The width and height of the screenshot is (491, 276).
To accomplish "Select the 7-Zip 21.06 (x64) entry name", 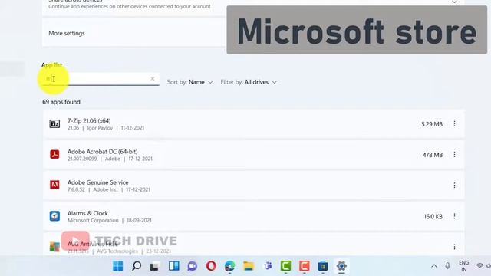I will (x=89, y=121).
